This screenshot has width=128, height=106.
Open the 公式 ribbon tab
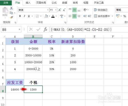point(54,3)
